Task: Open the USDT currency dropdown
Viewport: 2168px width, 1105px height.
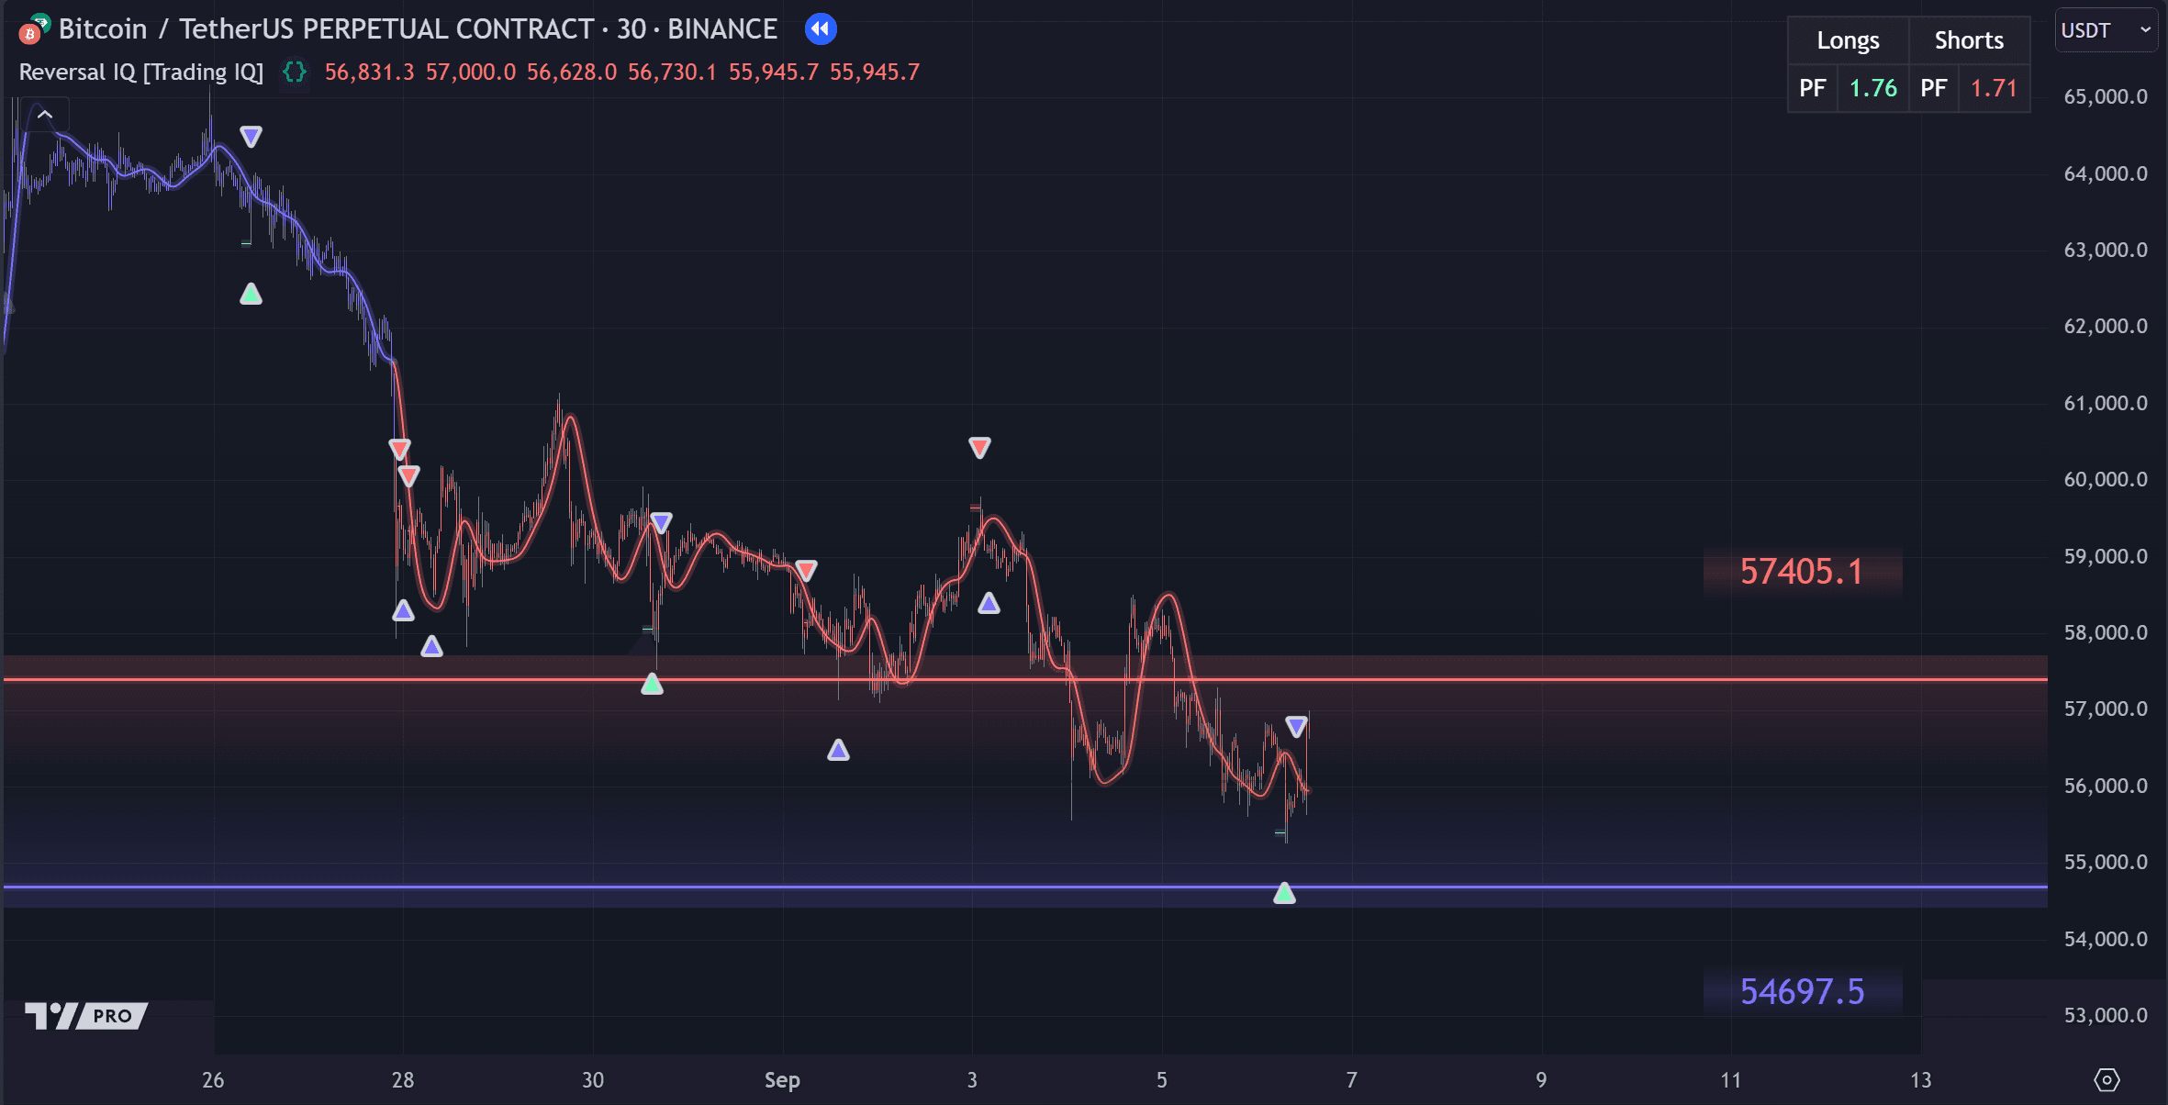Action: pos(2106,30)
